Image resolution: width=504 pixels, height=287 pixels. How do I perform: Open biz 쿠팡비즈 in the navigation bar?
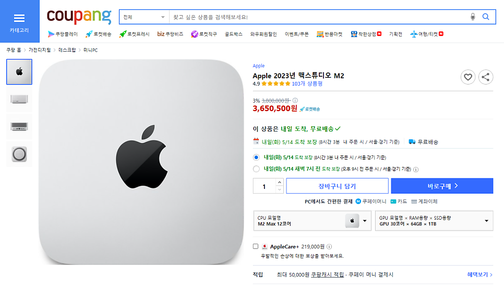[170, 34]
